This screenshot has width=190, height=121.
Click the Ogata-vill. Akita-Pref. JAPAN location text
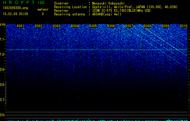135,7
